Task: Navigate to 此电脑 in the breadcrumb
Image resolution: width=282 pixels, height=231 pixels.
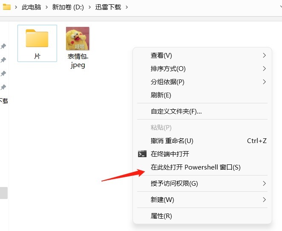Action: (31, 7)
